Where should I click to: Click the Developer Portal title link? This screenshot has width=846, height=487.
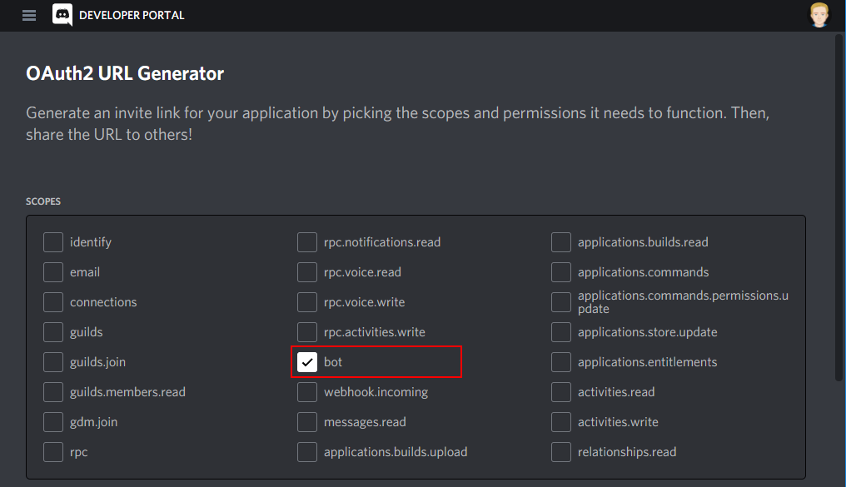(x=132, y=15)
